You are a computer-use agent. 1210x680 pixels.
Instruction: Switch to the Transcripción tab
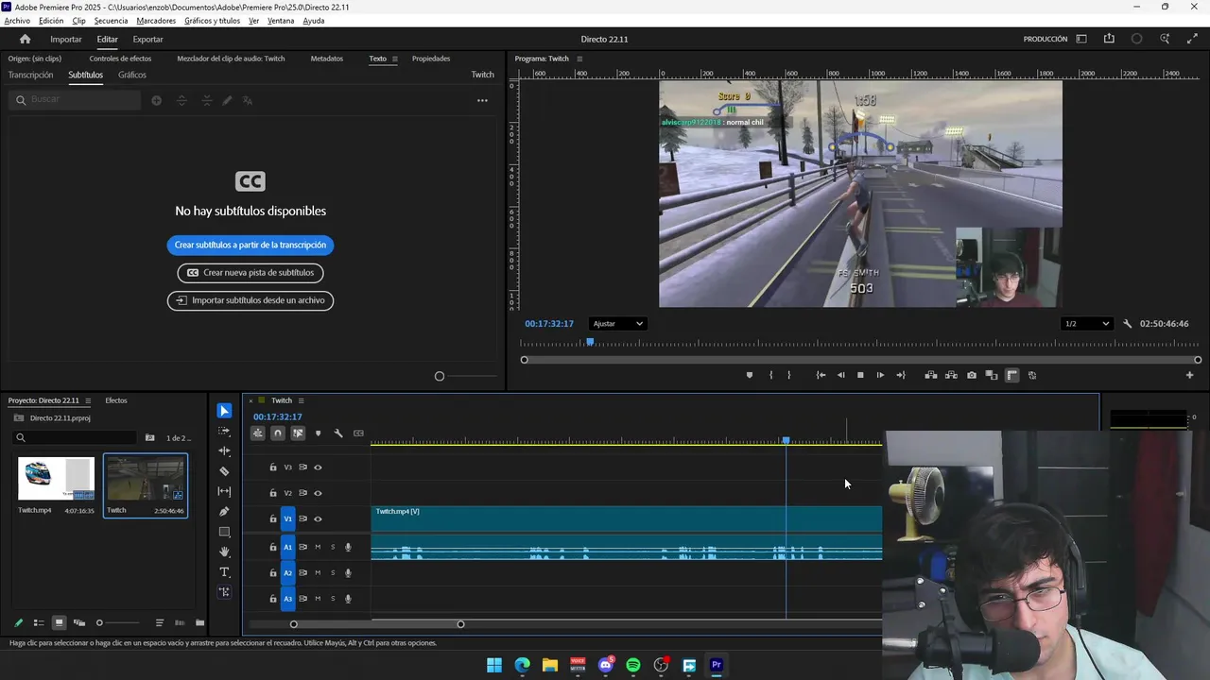pyautogui.click(x=30, y=75)
